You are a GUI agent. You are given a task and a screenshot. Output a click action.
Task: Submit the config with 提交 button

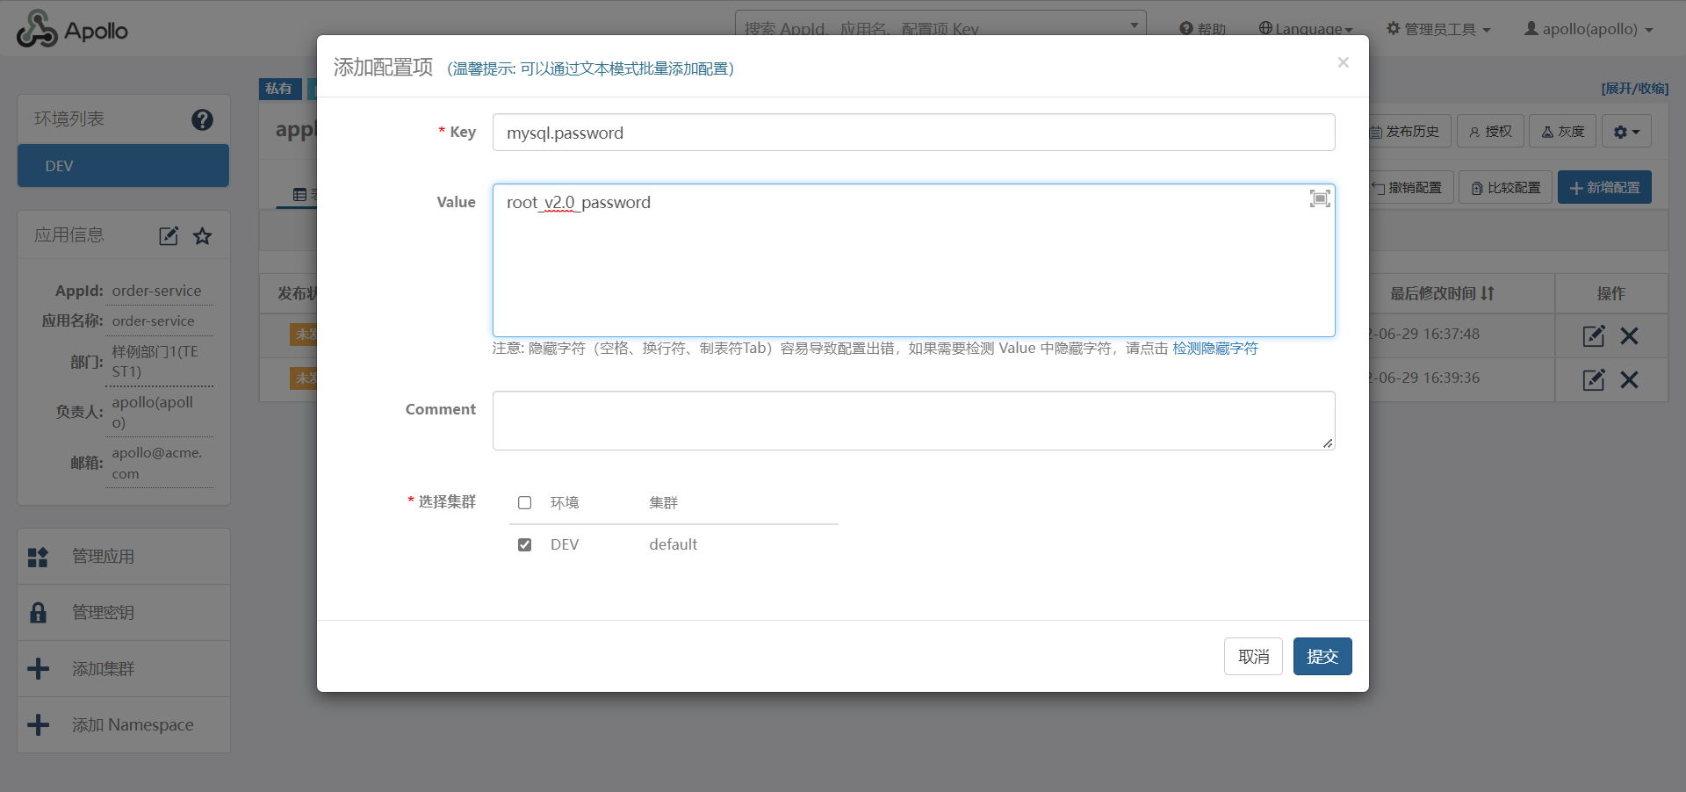(x=1322, y=656)
